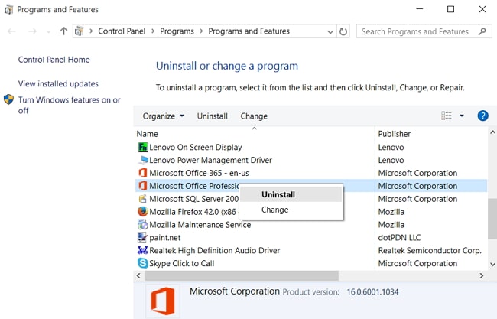This screenshot has height=319, width=497.
Task: Select Realtek High Definition Audio Driver row
Action: click(x=311, y=250)
